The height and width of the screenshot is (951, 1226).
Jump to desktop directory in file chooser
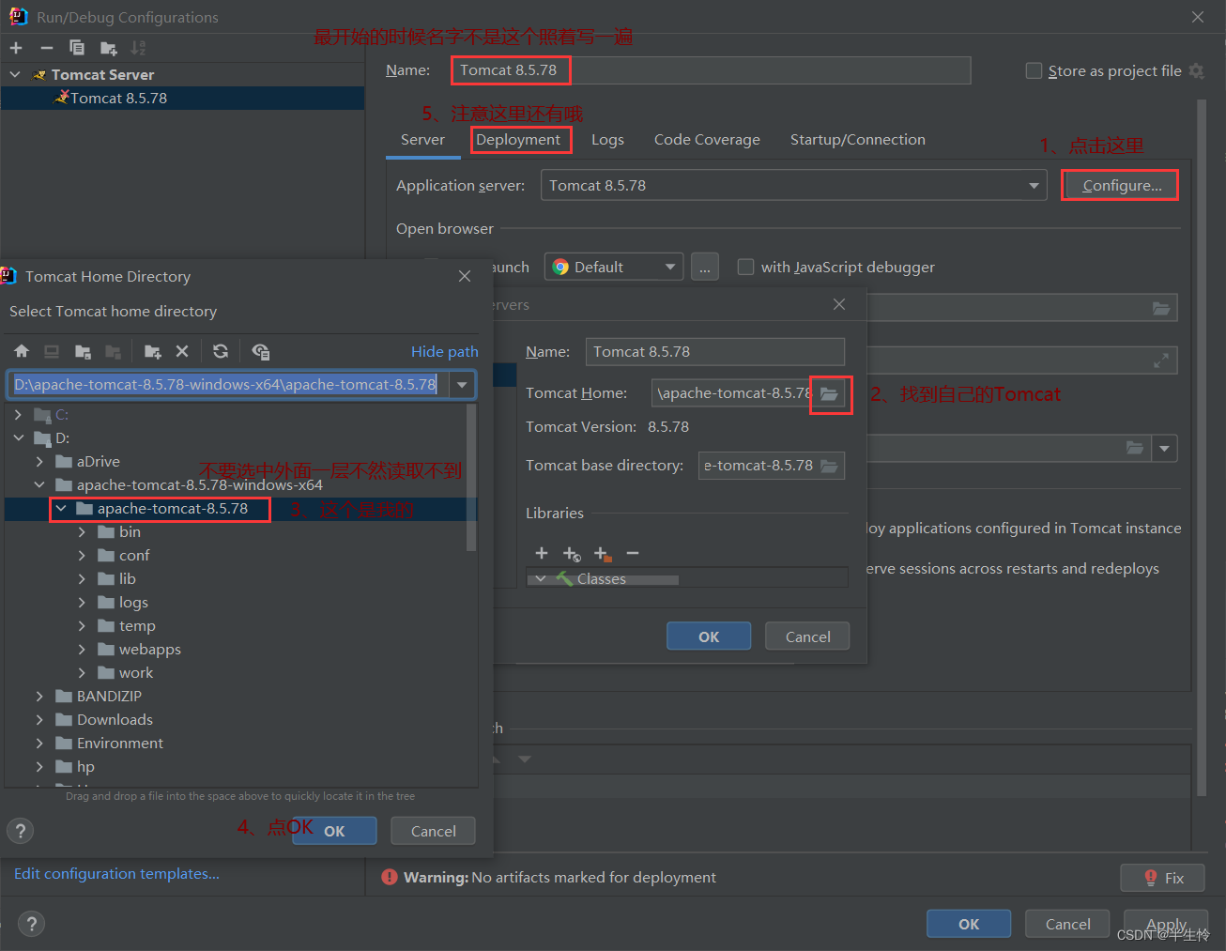(52, 351)
